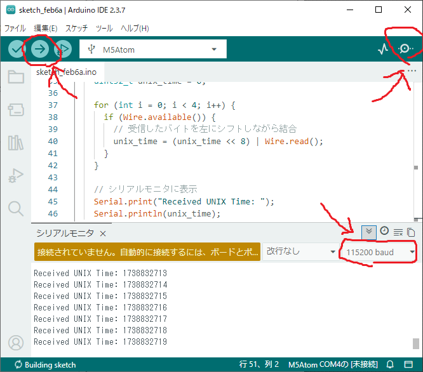This screenshot has width=423, height=372.
Task: Open the ファイル menu
Action: tap(15, 29)
